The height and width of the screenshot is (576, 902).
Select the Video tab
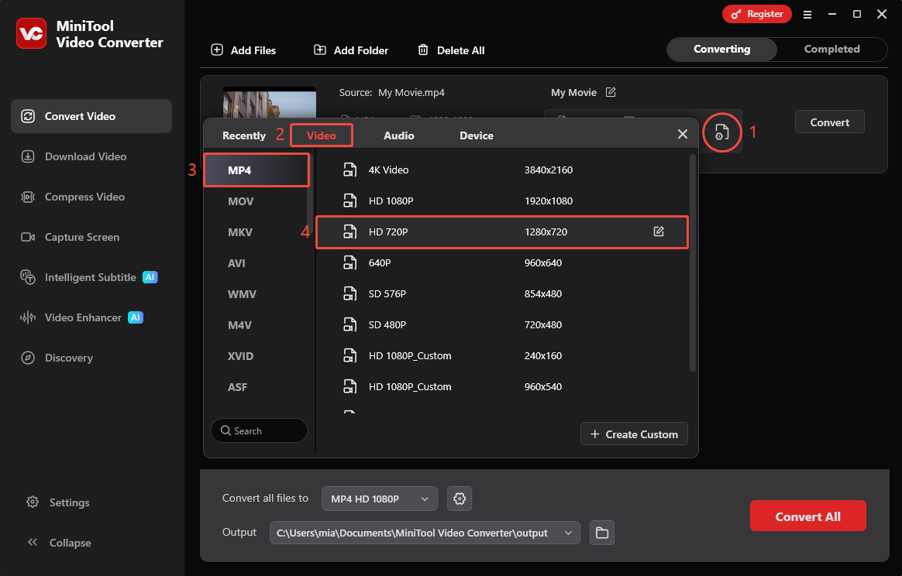[321, 135]
